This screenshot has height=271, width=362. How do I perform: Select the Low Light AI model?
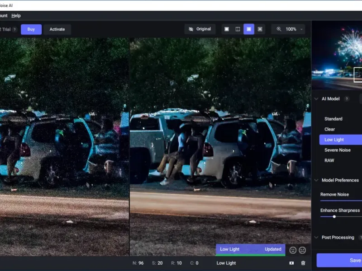341,140
